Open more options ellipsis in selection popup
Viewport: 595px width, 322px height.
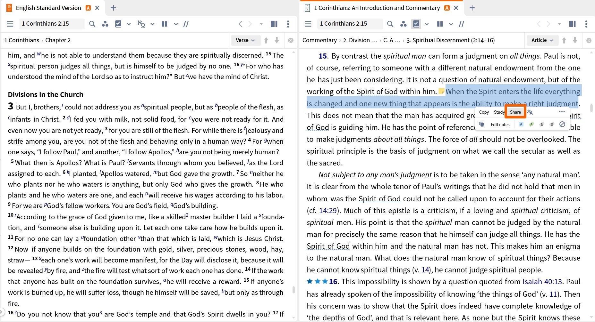(x=562, y=112)
